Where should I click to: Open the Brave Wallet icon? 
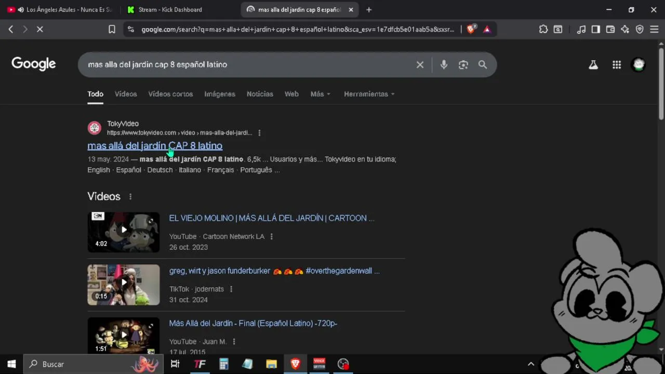point(610,30)
